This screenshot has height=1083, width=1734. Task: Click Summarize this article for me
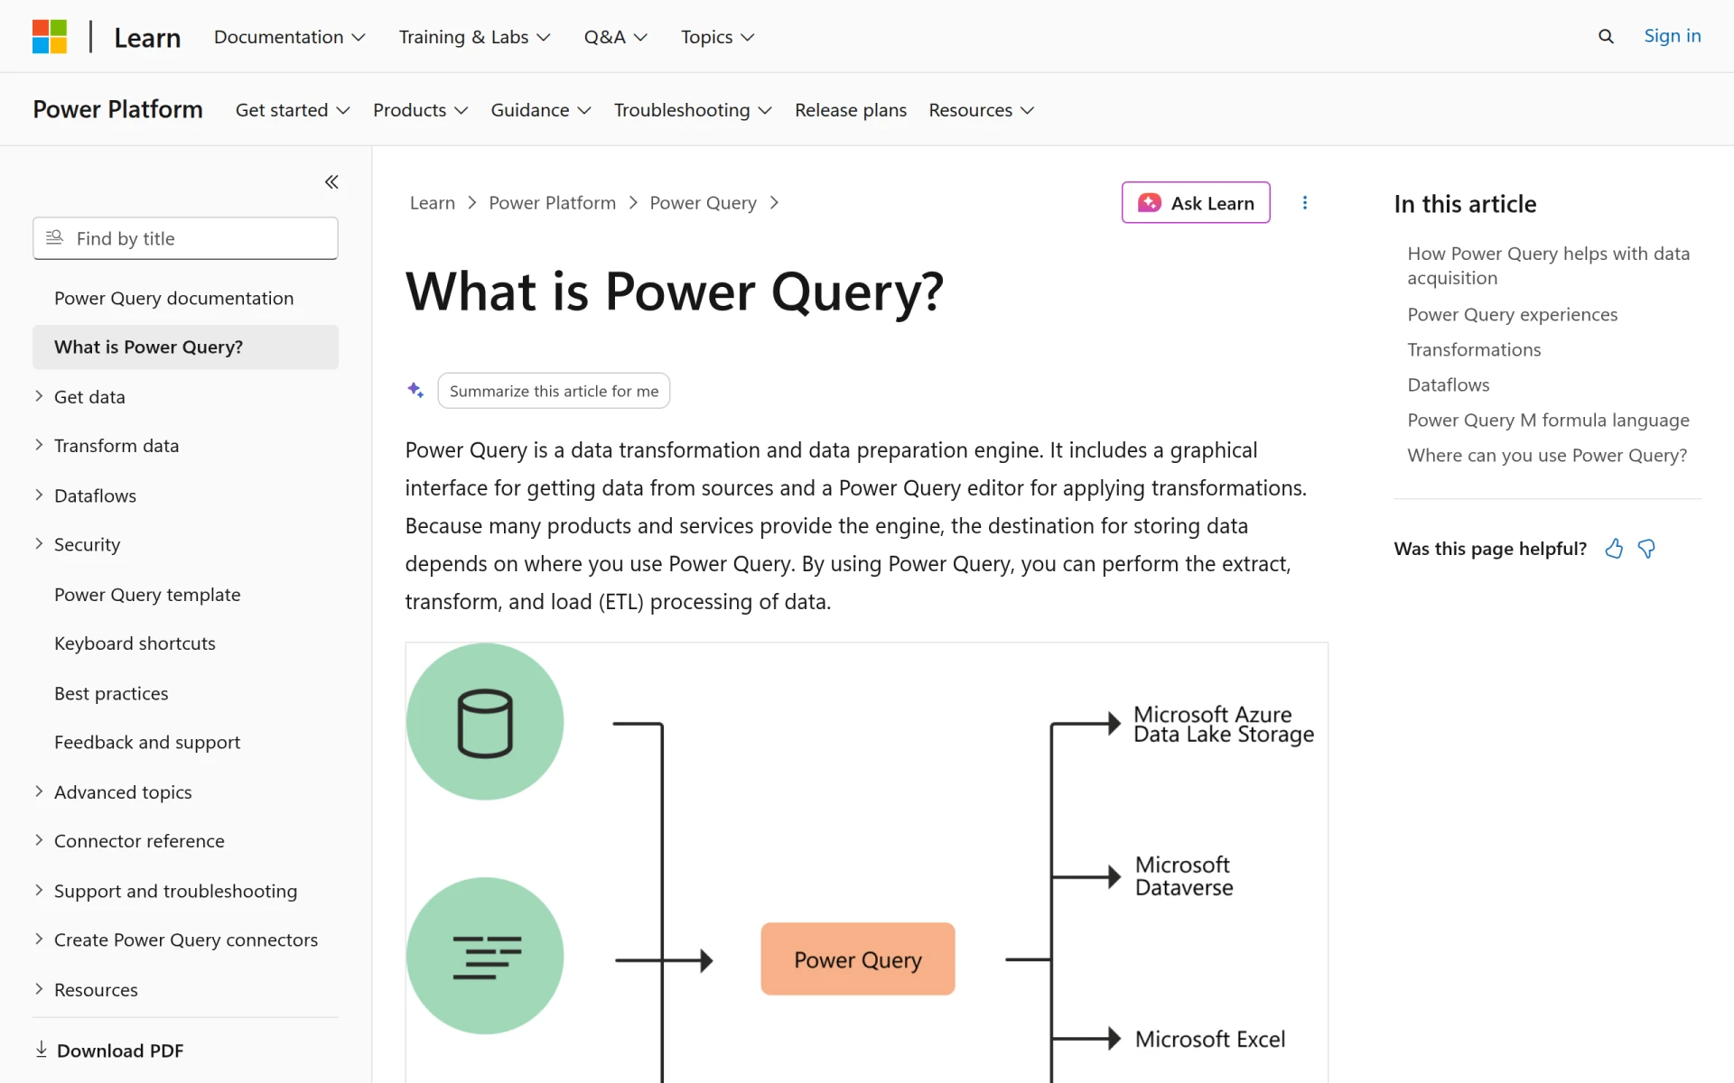tap(554, 391)
